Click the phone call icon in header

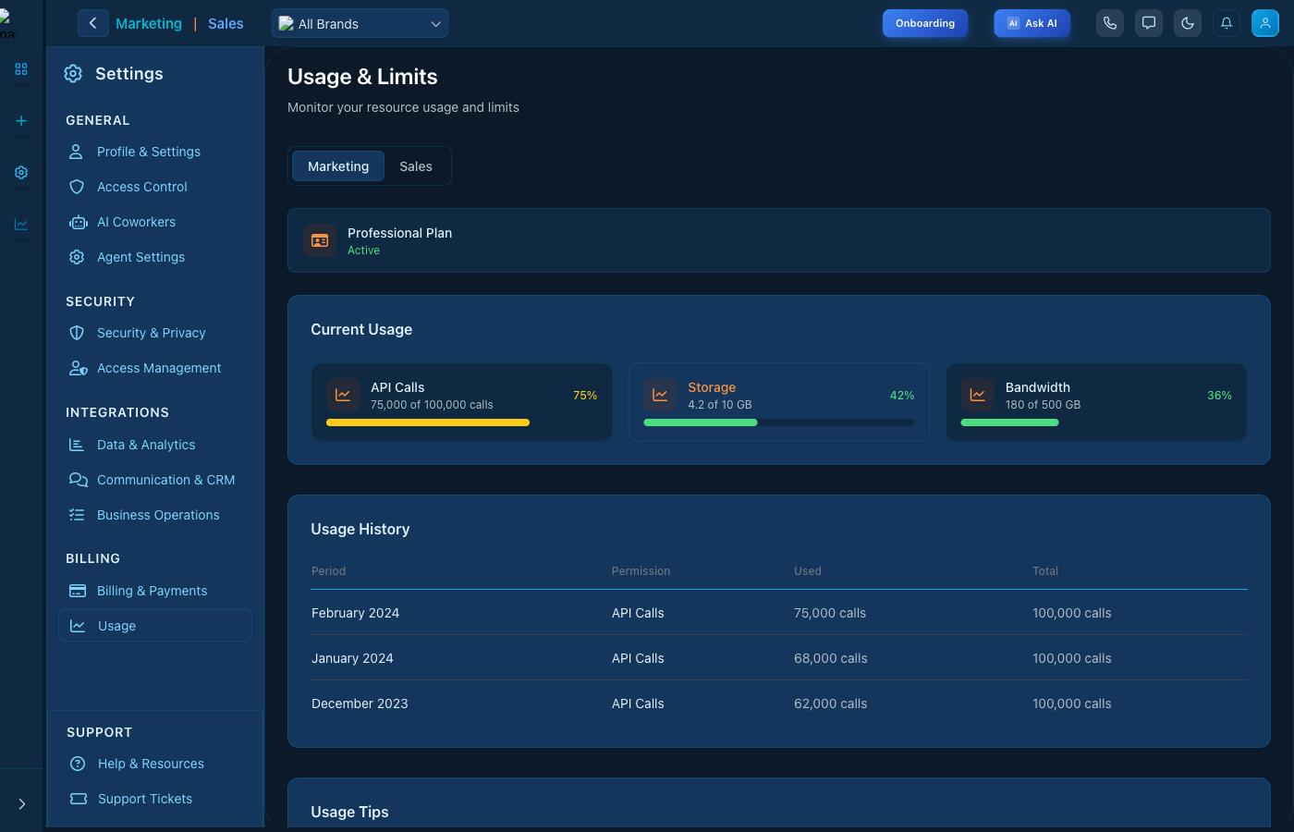(x=1110, y=23)
